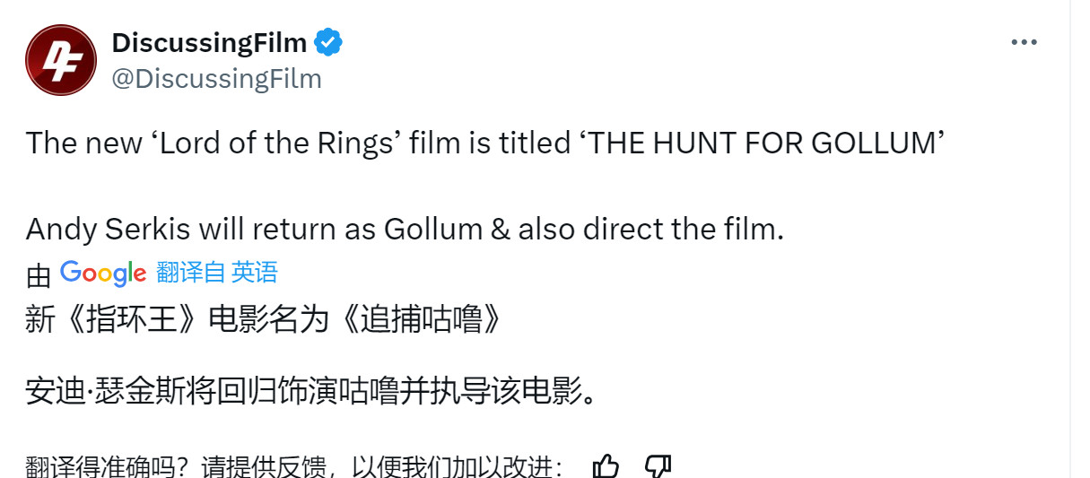Image resolution: width=1090 pixels, height=478 pixels.
Task: Click the 英语 source language text
Action: point(255,272)
